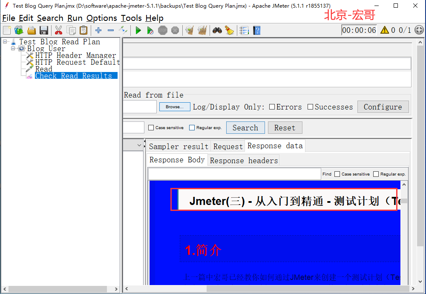Click the Shutdown test icon
The height and width of the screenshot is (294, 426).
coord(175,30)
